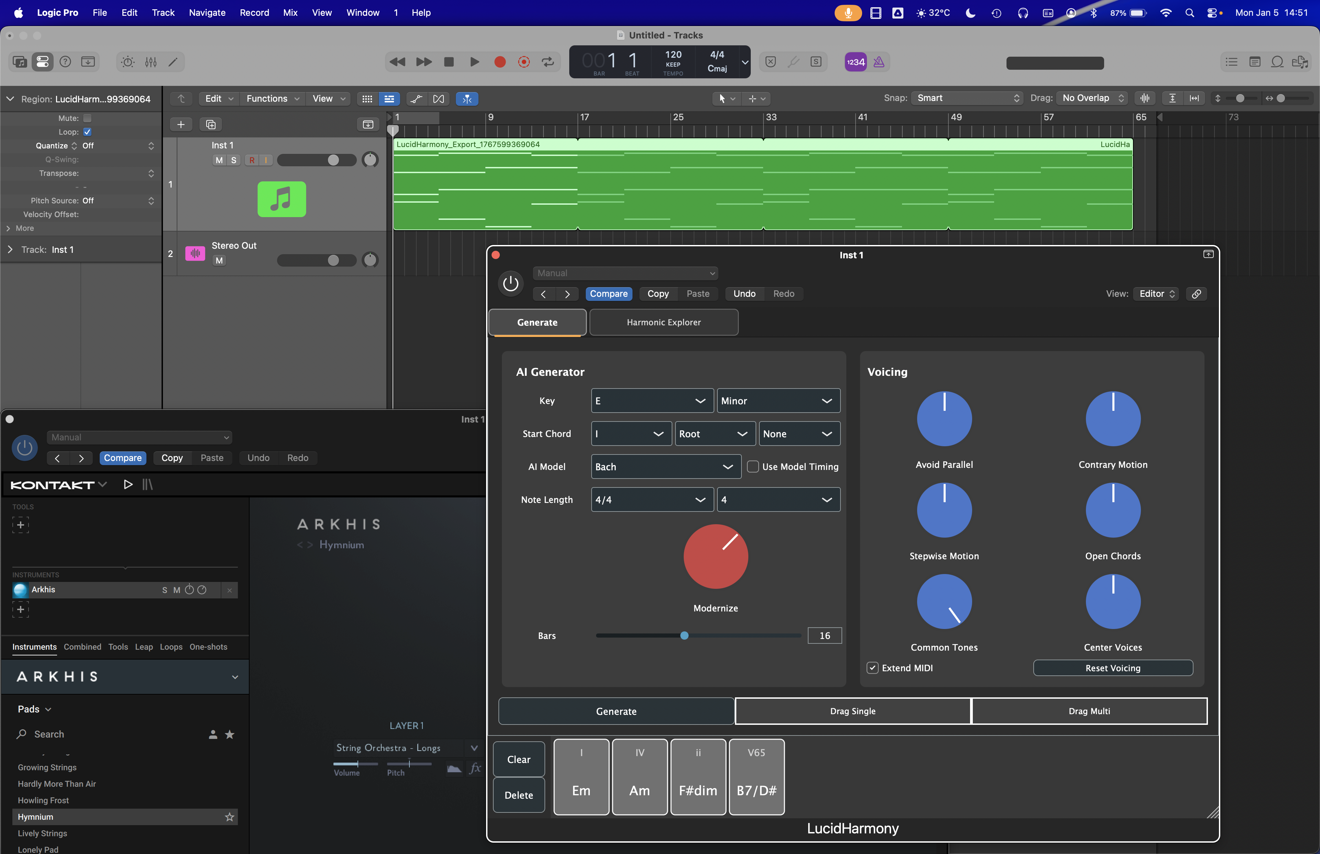Open the Note Length 4/4 dropdown
This screenshot has height=854, width=1320.
coord(652,500)
